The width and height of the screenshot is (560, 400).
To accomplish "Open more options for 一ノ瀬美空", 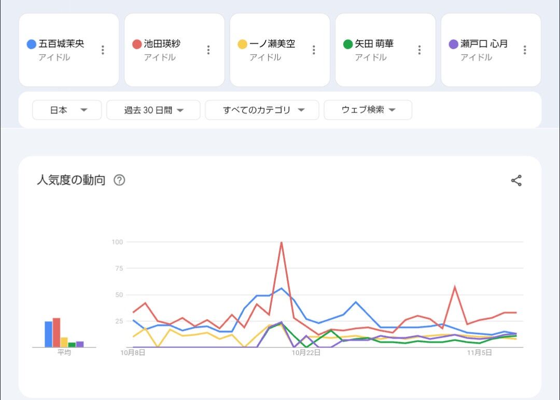I will (314, 50).
